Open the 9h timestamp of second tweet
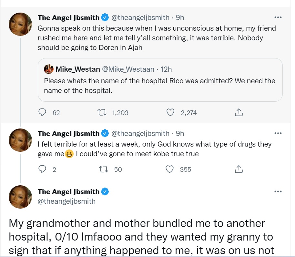Viewport: 295px width, 257px height. pyautogui.click(x=180, y=133)
